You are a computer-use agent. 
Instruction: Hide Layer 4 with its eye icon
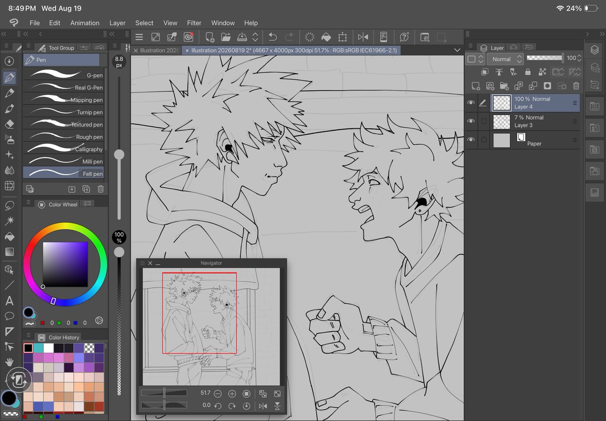pos(471,103)
